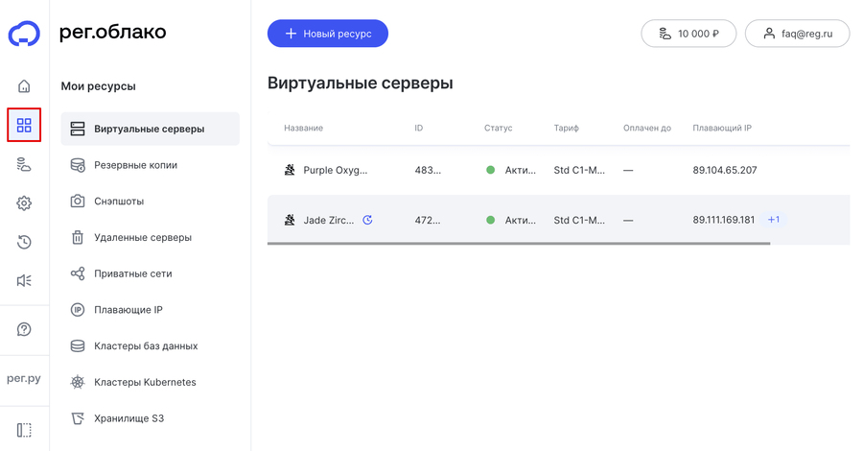Open the history clock icon
The width and height of the screenshot is (863, 451).
pyautogui.click(x=24, y=242)
